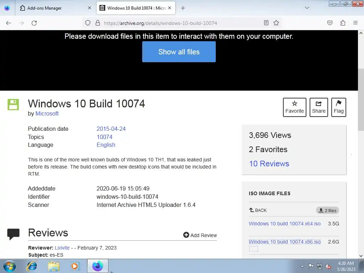The height and width of the screenshot is (273, 364).
Task: Close the Add-ons Manager tab
Action: pyautogui.click(x=90, y=8)
